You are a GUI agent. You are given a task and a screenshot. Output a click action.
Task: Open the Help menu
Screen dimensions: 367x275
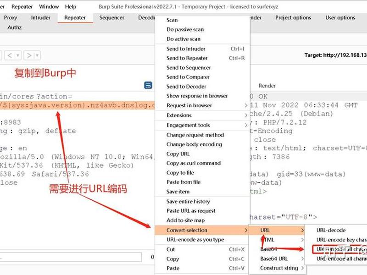[x=71, y=6]
